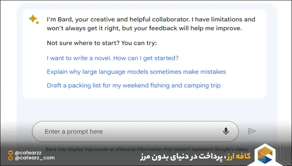Focus the "Enter a prompt here" field

click(125, 132)
